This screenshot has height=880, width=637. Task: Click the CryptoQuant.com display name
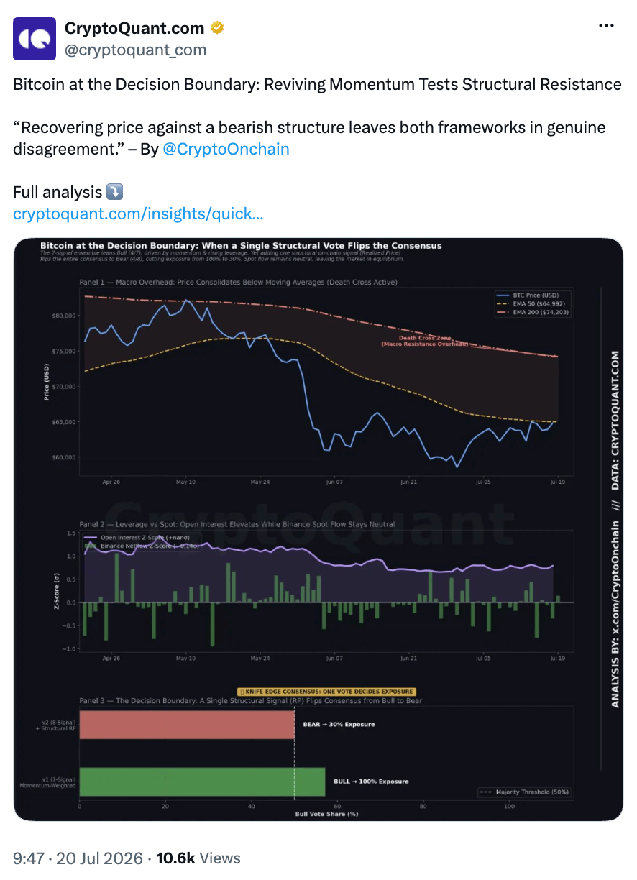pos(134,29)
